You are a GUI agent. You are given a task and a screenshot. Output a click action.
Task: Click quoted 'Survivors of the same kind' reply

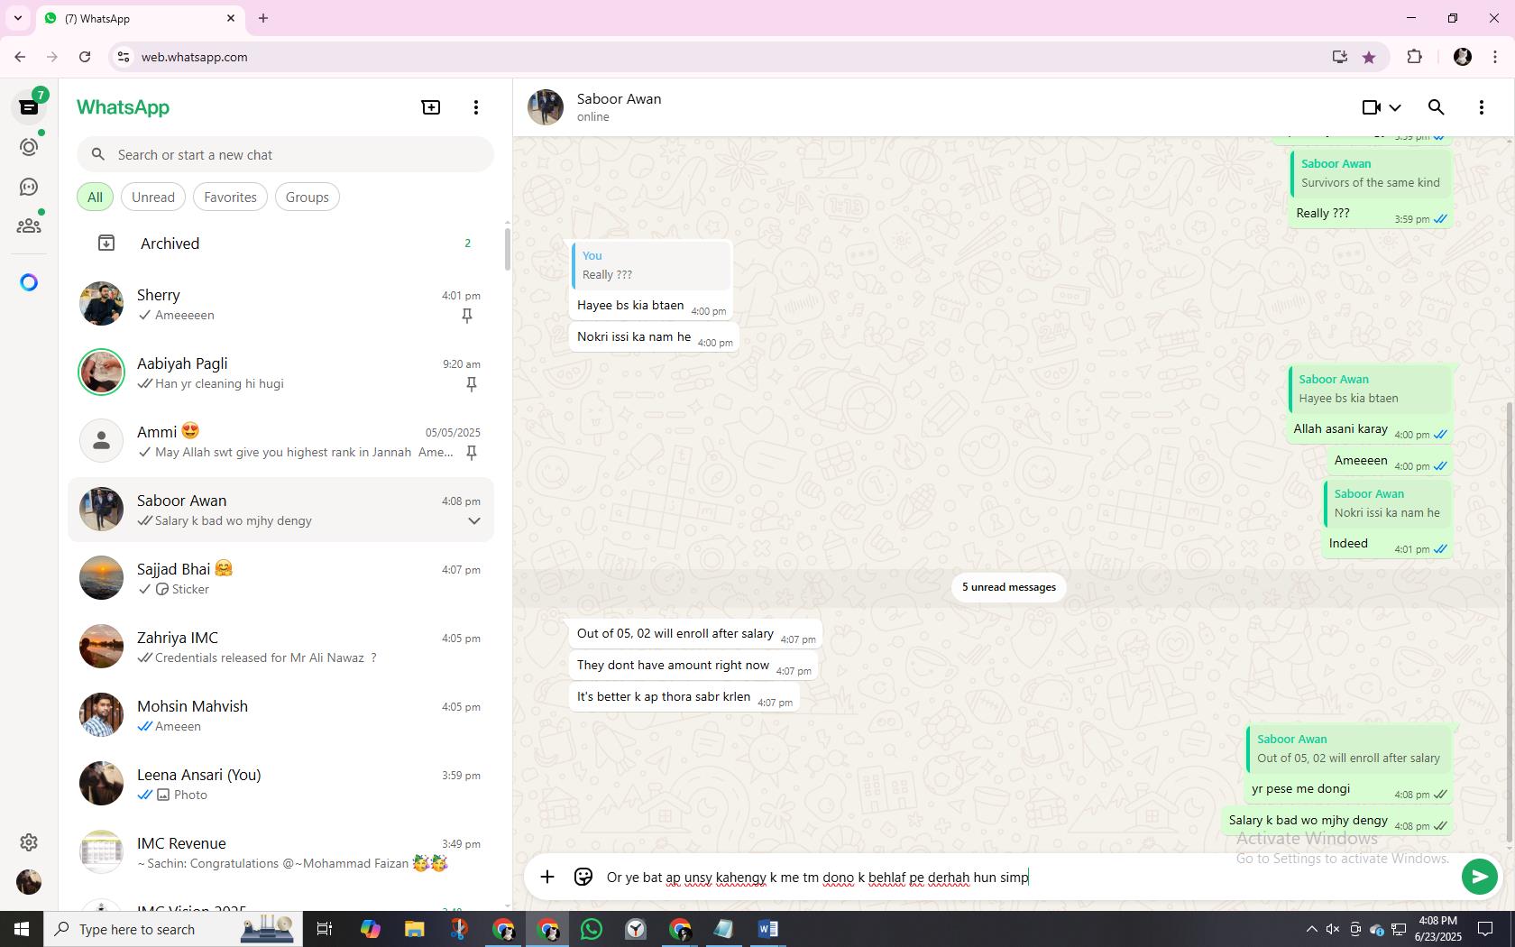tap(1371, 173)
